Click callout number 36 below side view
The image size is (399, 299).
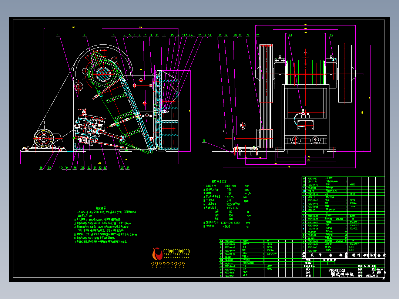pos(41,168)
